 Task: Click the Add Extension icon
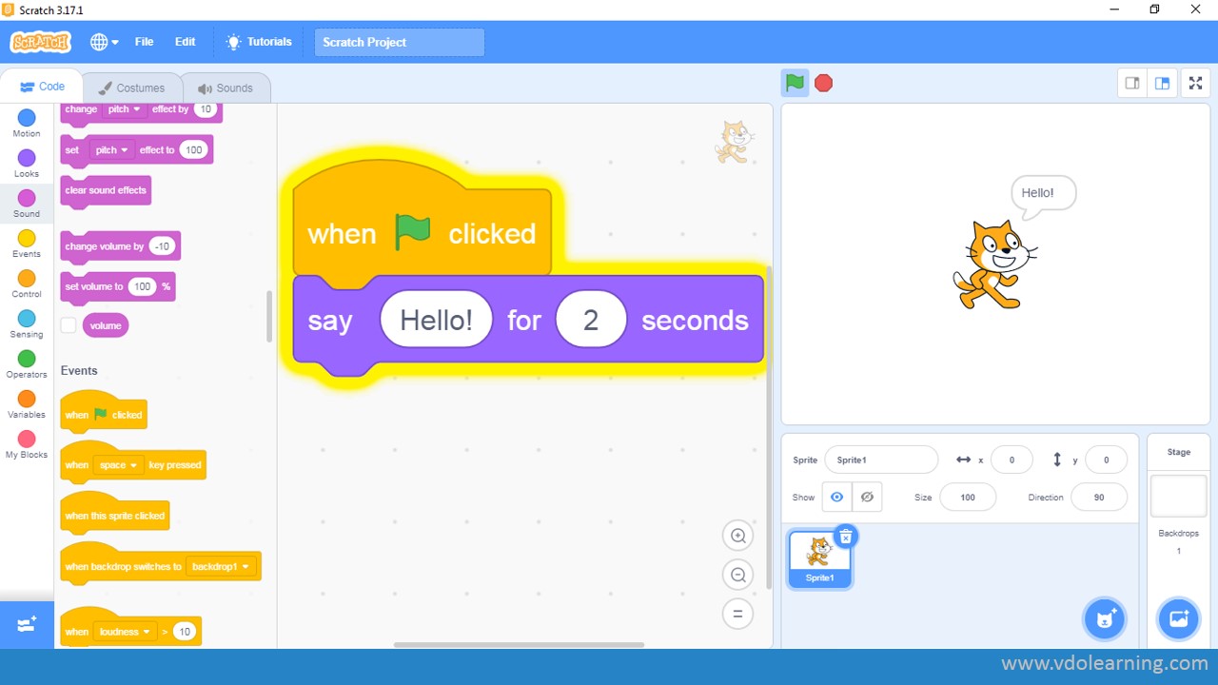click(27, 624)
